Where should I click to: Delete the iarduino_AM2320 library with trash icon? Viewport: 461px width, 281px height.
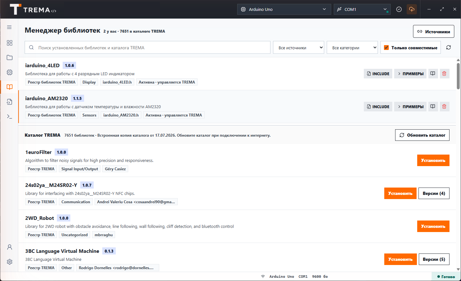coord(444,107)
